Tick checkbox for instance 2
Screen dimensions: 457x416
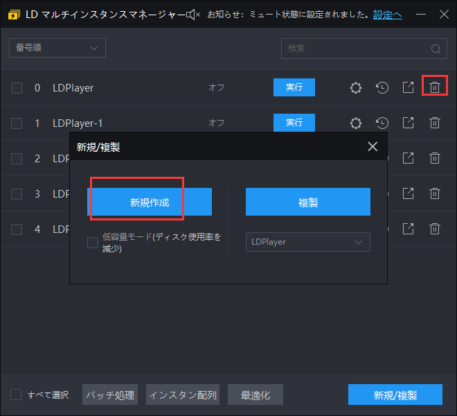point(17,159)
